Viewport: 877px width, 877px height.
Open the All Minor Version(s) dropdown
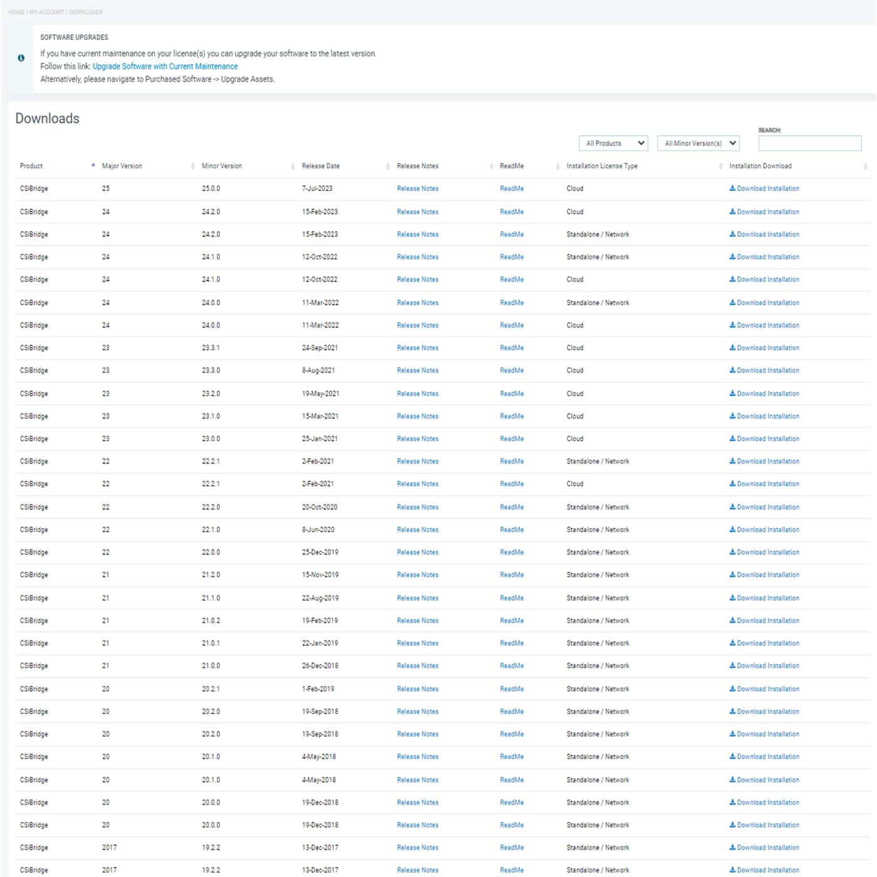[698, 143]
